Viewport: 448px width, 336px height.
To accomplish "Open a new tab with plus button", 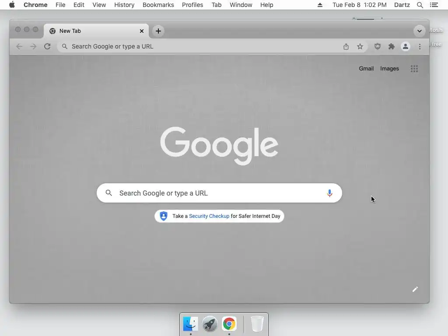I will point(158,31).
